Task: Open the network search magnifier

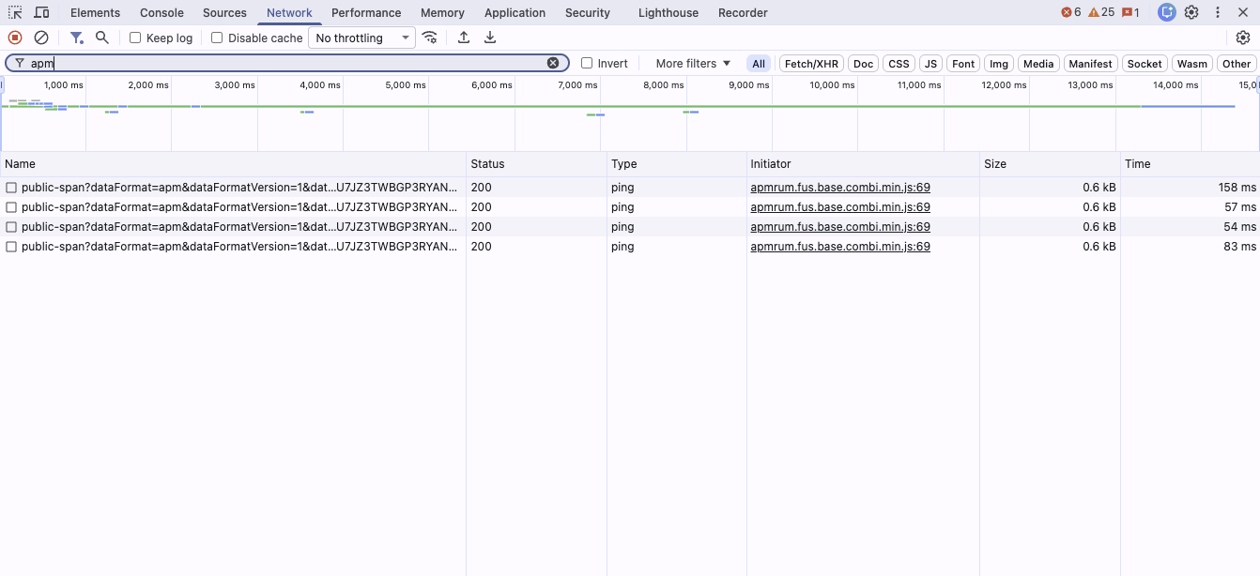Action: [102, 38]
